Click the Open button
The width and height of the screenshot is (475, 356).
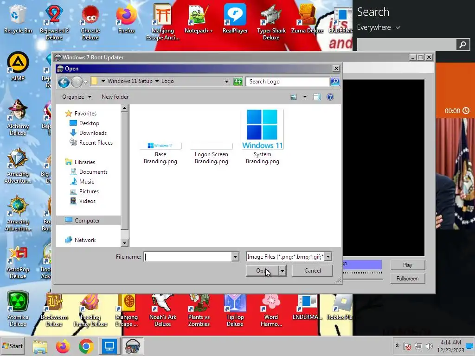tap(263, 271)
